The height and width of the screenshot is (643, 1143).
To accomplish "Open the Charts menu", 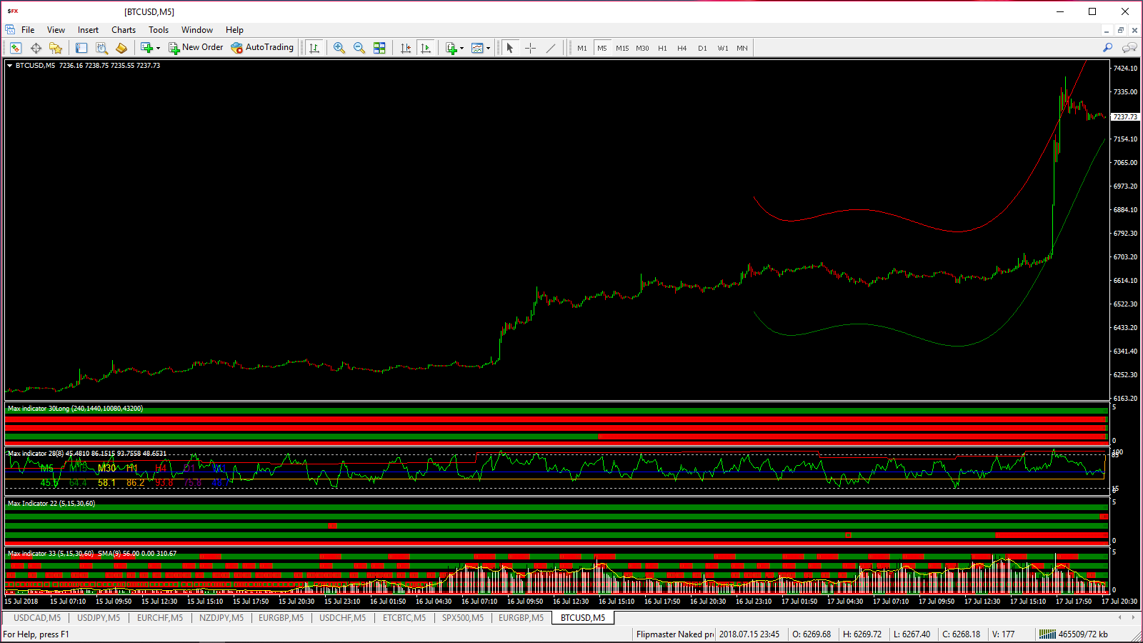I will (124, 30).
